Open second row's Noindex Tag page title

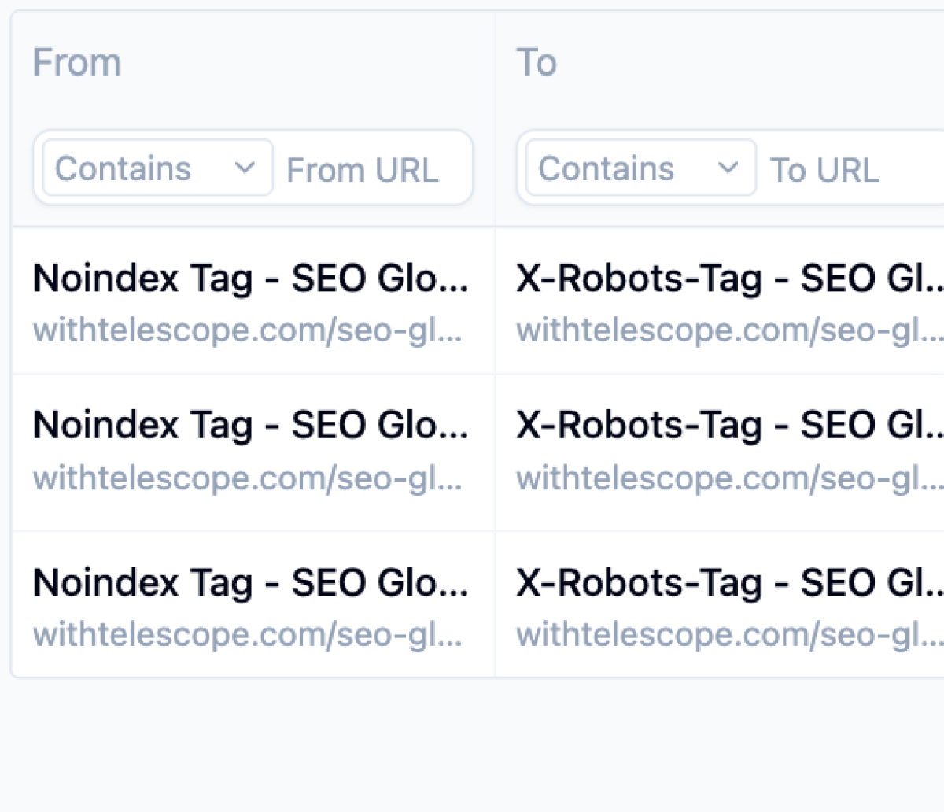point(250,426)
